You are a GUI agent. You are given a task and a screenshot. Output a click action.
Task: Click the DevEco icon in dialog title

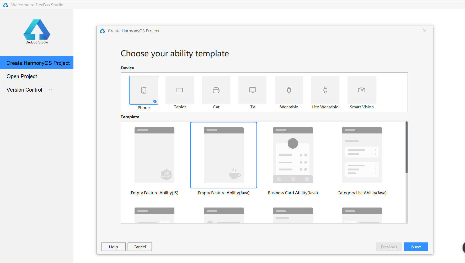pyautogui.click(x=102, y=31)
